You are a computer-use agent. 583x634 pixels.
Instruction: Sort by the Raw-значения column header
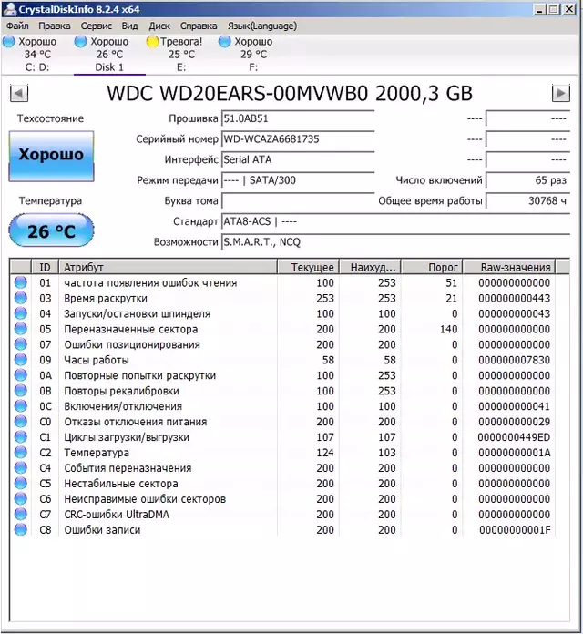pyautogui.click(x=509, y=267)
